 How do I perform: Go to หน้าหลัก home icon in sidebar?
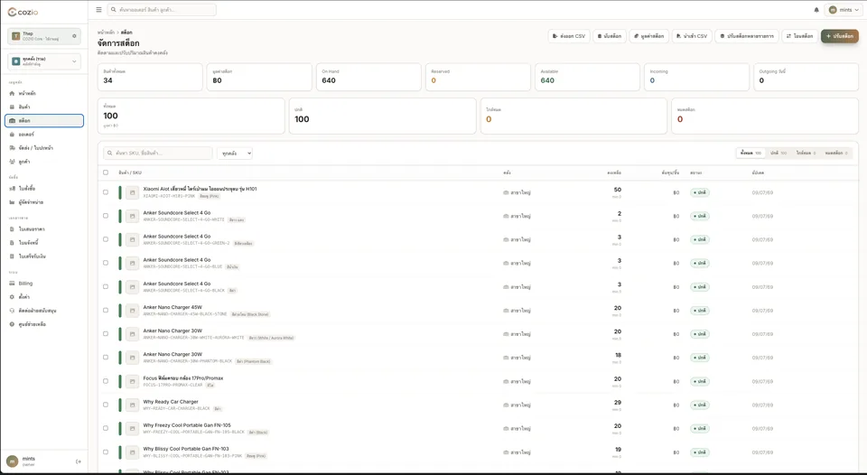[x=12, y=93]
